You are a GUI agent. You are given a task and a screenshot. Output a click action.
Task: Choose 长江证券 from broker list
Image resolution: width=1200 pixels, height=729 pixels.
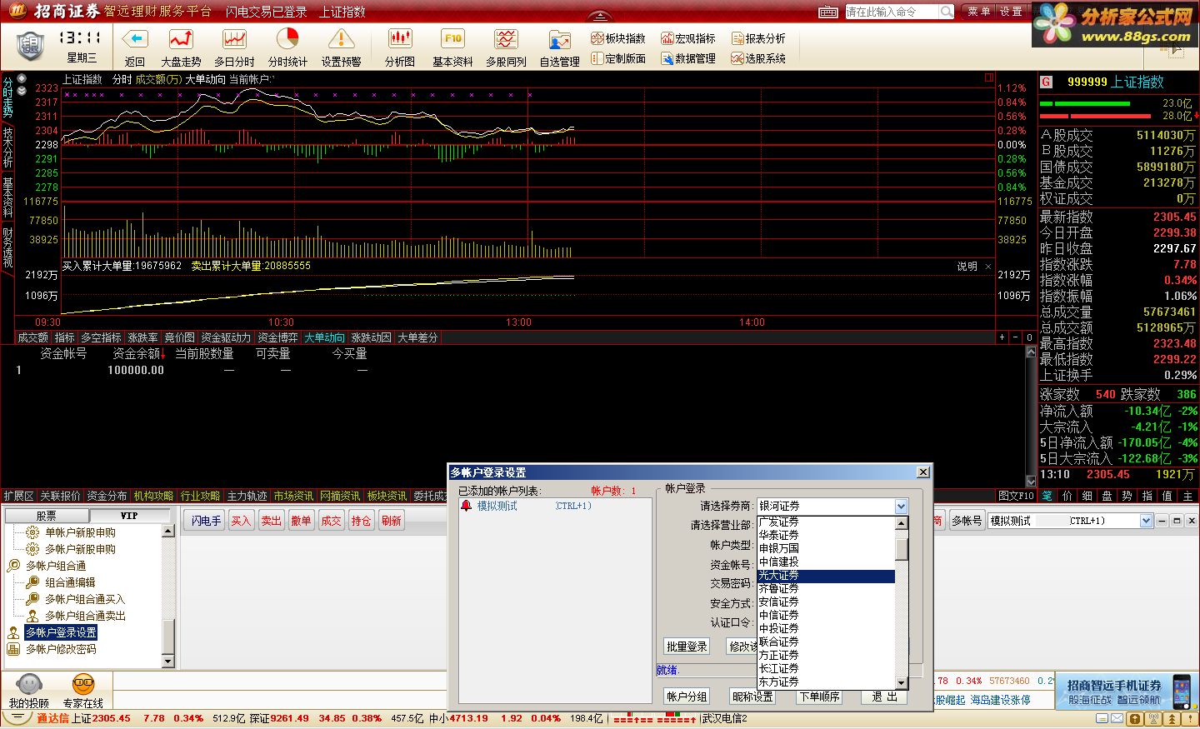coord(826,668)
